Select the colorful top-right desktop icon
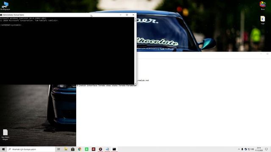The width and height of the screenshot is (271, 152). pyautogui.click(x=263, y=5)
